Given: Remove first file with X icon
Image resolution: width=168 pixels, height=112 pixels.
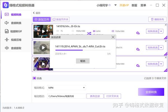Looking at the screenshot, I should point(166,25).
